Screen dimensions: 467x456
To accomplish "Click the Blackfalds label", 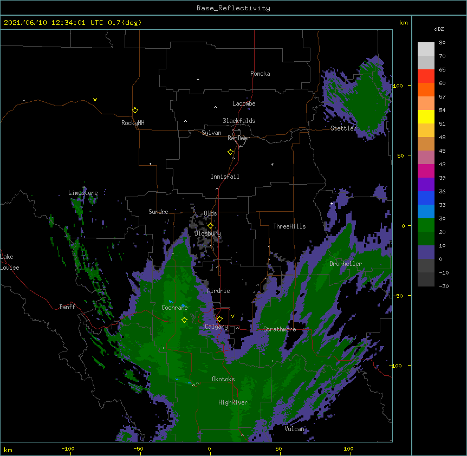I will [239, 121].
